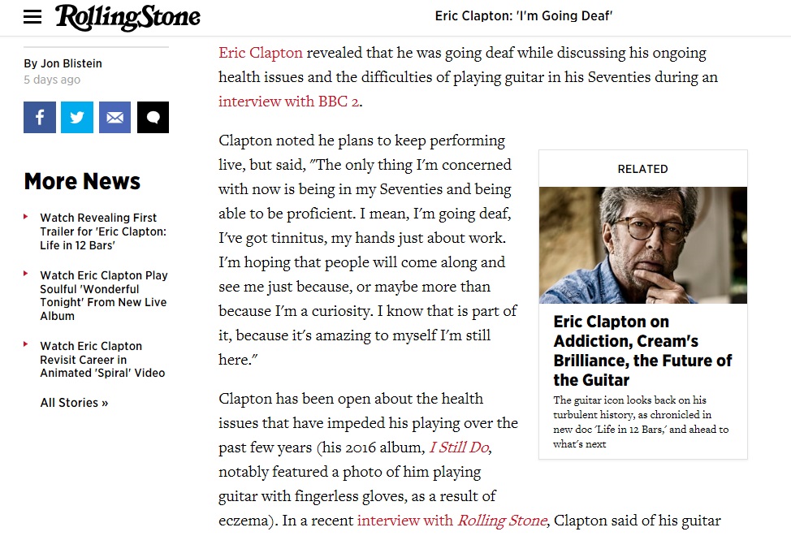The image size is (791, 536).
Task: Open the Eric Clapton link in article
Action: click(x=261, y=53)
